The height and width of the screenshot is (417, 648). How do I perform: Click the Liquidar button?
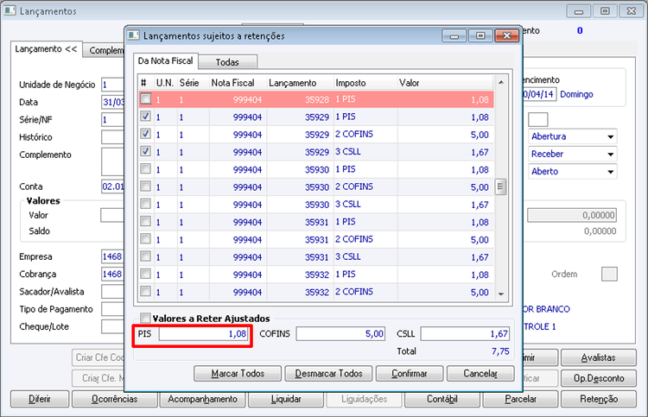pyautogui.click(x=286, y=399)
